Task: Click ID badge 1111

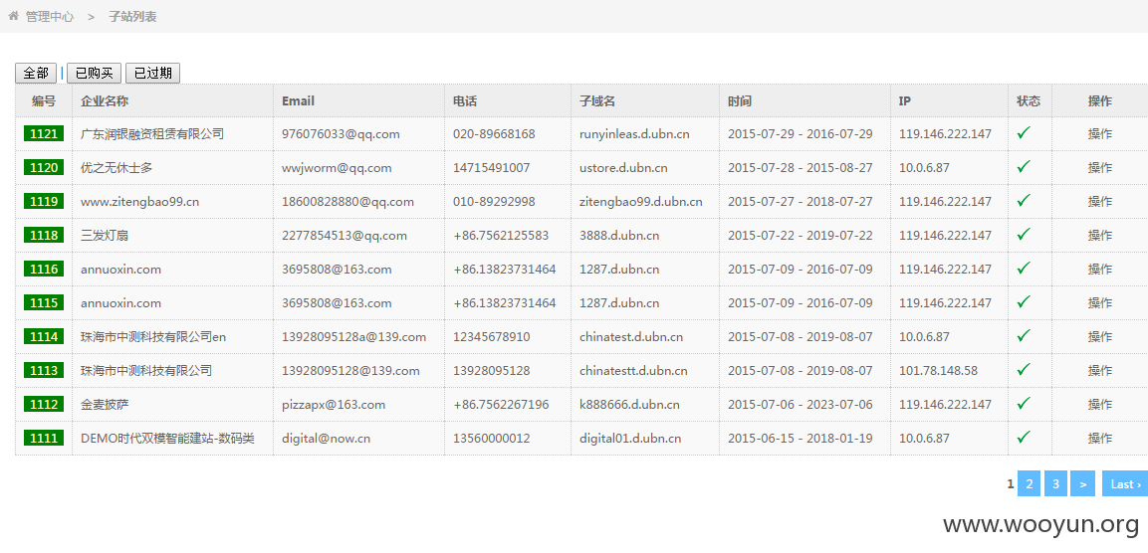Action: click(x=43, y=439)
